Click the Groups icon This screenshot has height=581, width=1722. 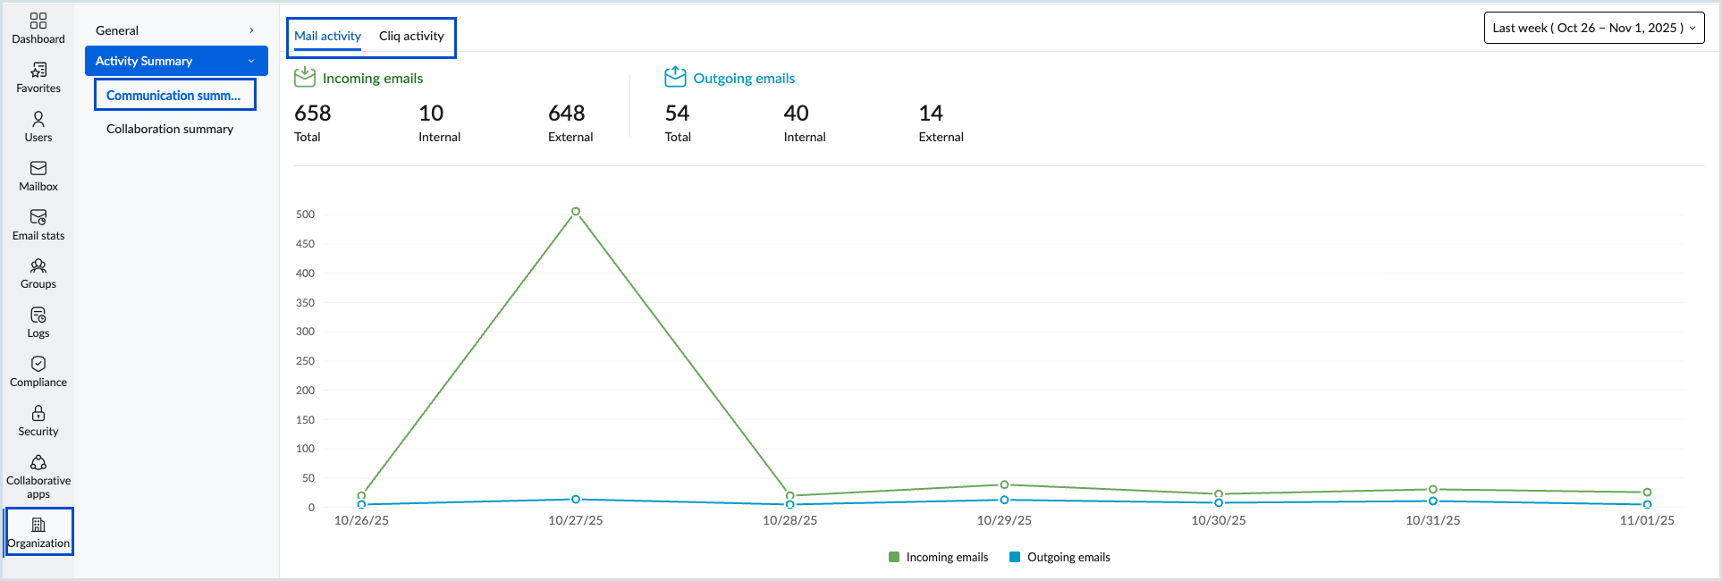click(x=38, y=266)
